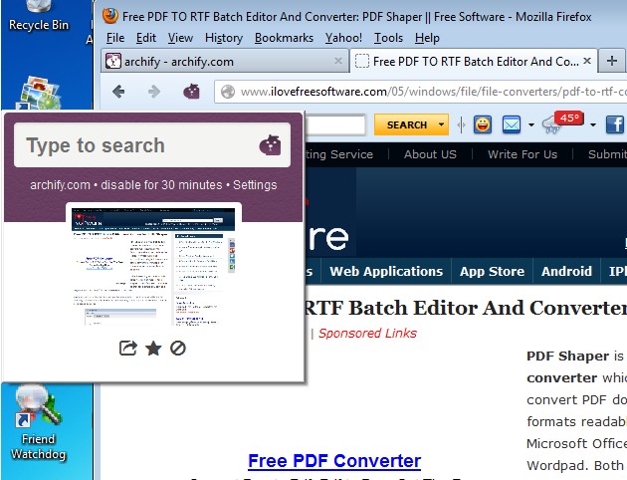Click the disable for 30 minutes link
This screenshot has height=480, width=627.
pyautogui.click(x=161, y=185)
